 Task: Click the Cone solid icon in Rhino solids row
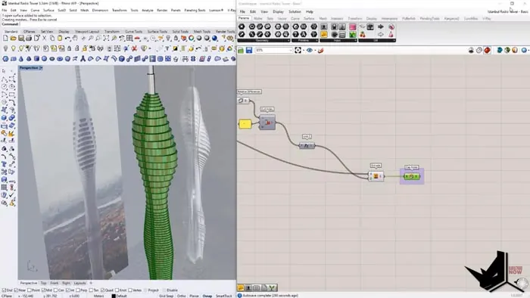[x=21, y=59]
